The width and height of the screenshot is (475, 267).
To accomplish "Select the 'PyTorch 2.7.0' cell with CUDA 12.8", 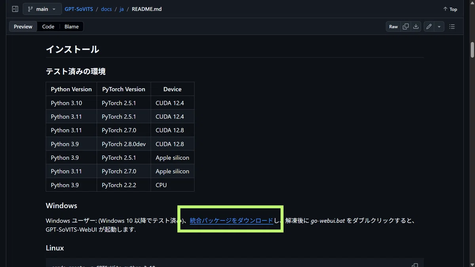I will point(124,130).
